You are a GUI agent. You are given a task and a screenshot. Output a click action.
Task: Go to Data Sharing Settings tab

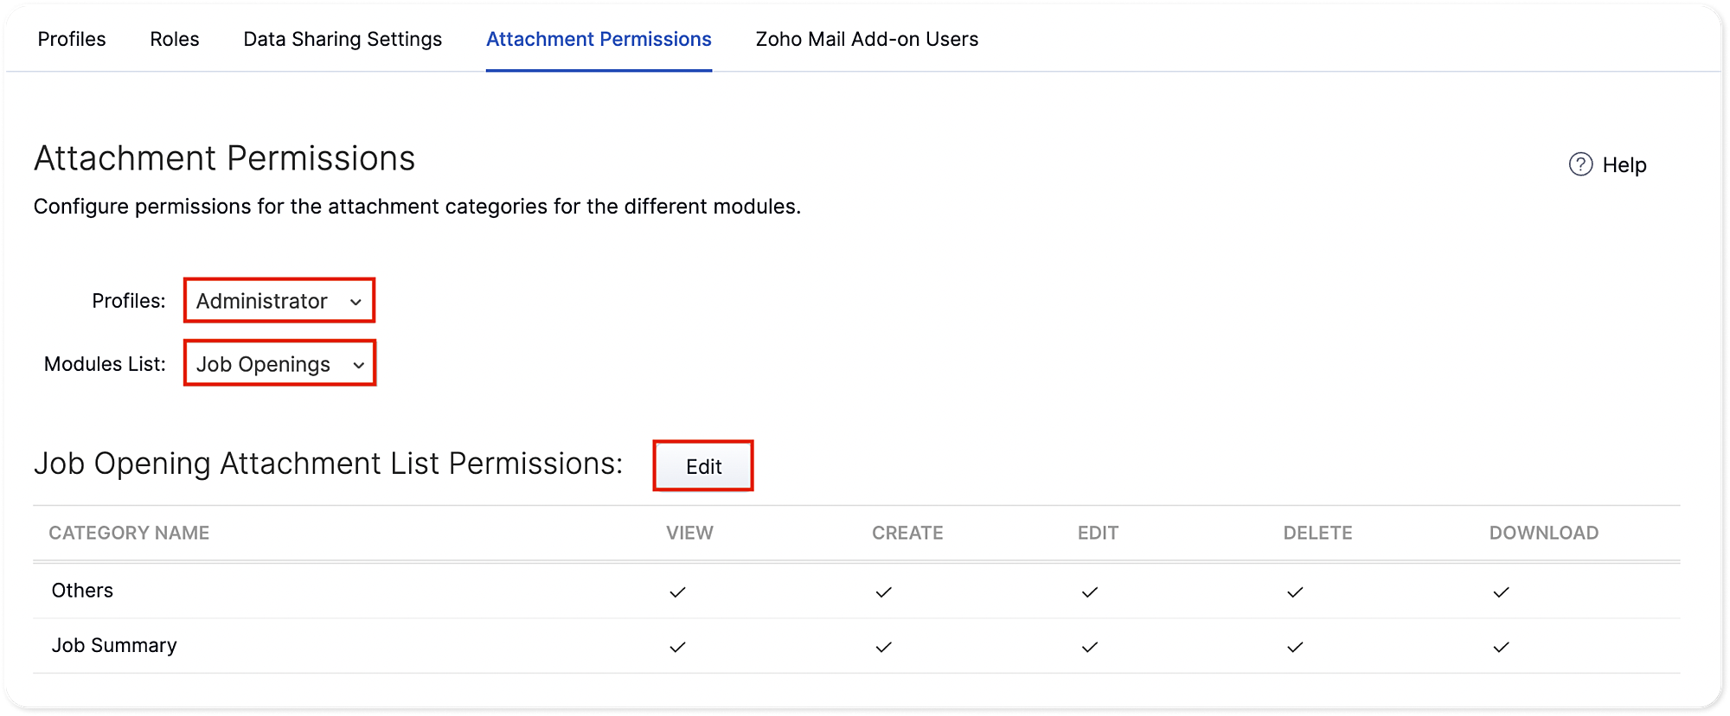343,39
